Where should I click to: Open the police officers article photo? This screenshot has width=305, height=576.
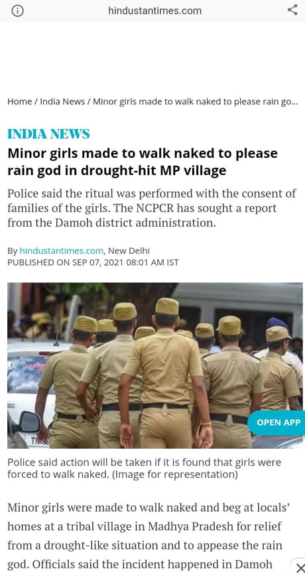point(155,365)
